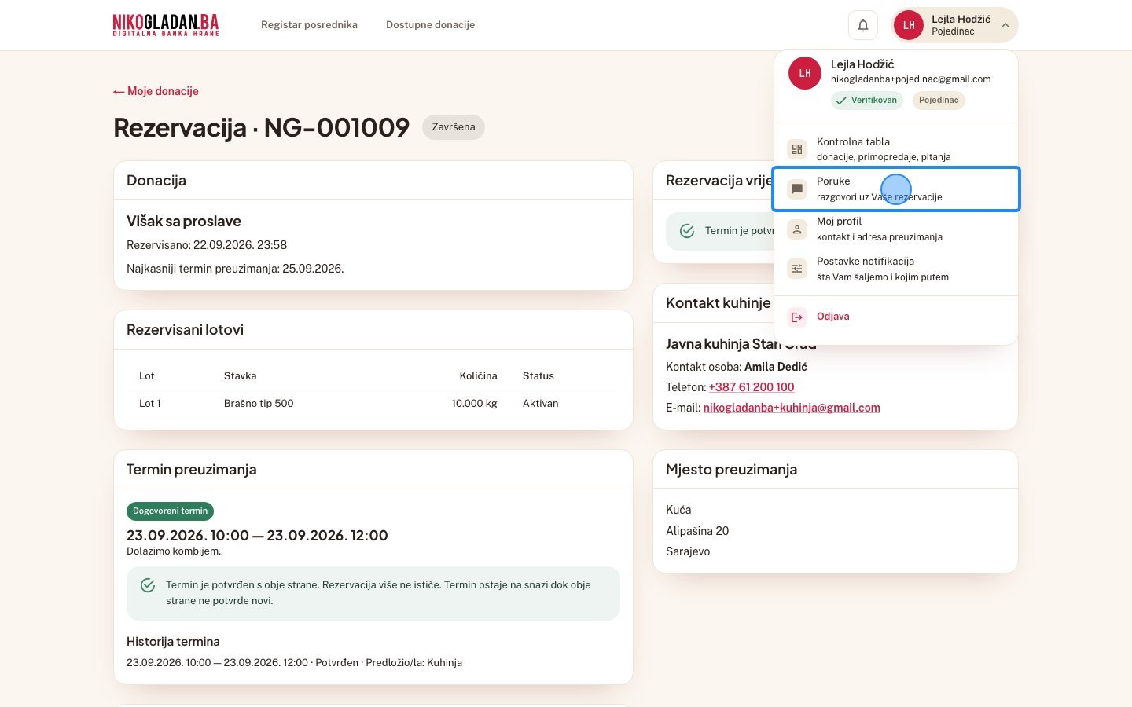Click the Postavke notifikacija sliders icon
1132x707 pixels.
coord(797,269)
